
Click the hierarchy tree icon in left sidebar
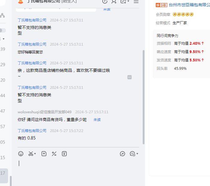coord(2,15)
